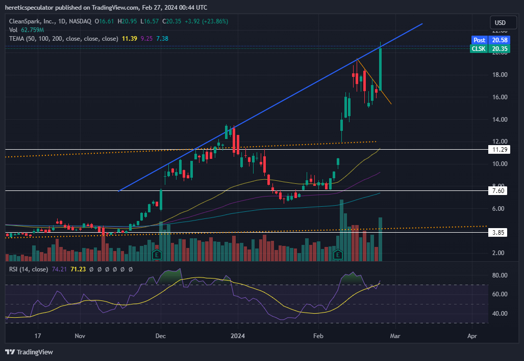
Task: Click the earnings E marker in February
Action: pos(338,255)
